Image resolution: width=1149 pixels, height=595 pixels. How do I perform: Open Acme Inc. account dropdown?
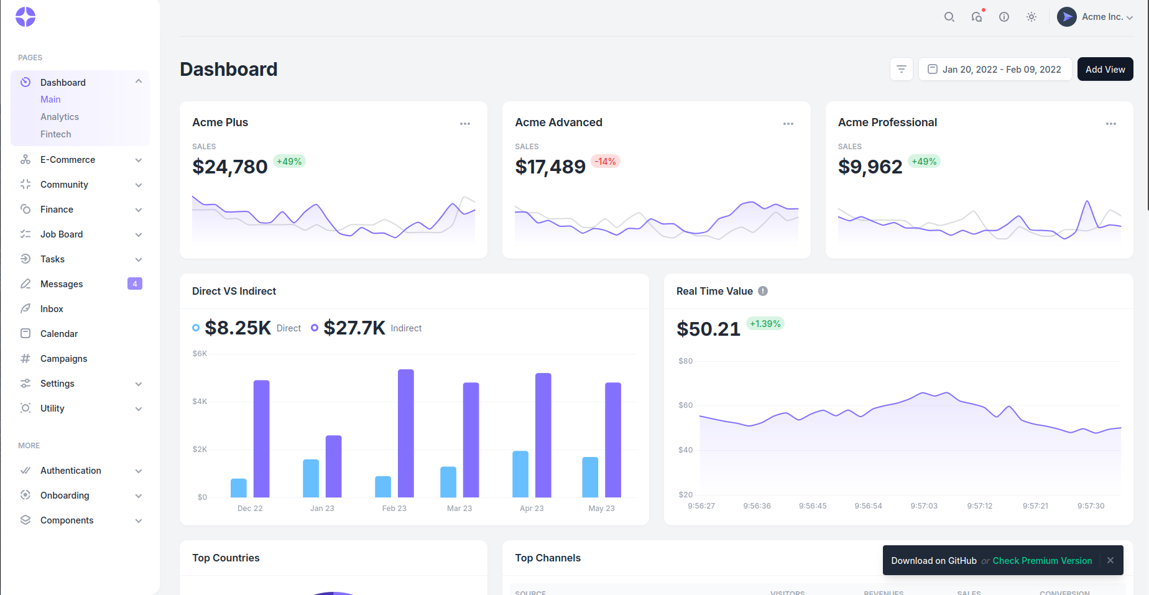tap(1095, 17)
